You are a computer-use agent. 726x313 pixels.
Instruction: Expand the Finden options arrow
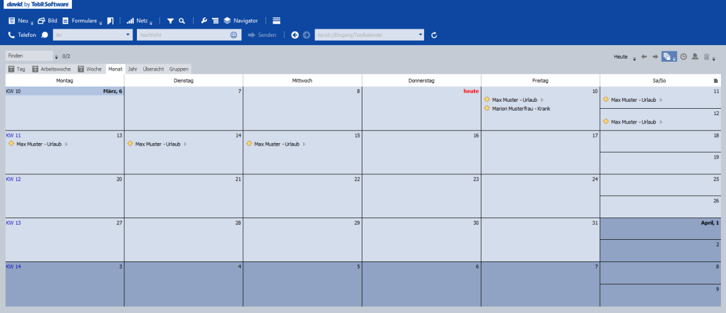point(57,58)
